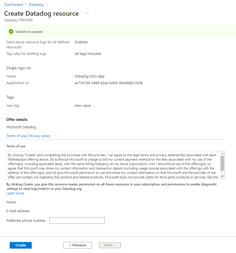Click the terms box scroll down arrow
Image resolution: width=236 pixels, height=253 pixels.
222,177
